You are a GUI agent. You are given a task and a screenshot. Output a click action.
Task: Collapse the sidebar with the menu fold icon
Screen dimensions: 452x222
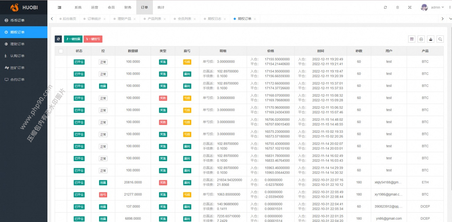(x=59, y=7)
